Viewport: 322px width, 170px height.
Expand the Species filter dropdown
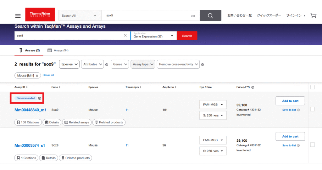pos(69,64)
